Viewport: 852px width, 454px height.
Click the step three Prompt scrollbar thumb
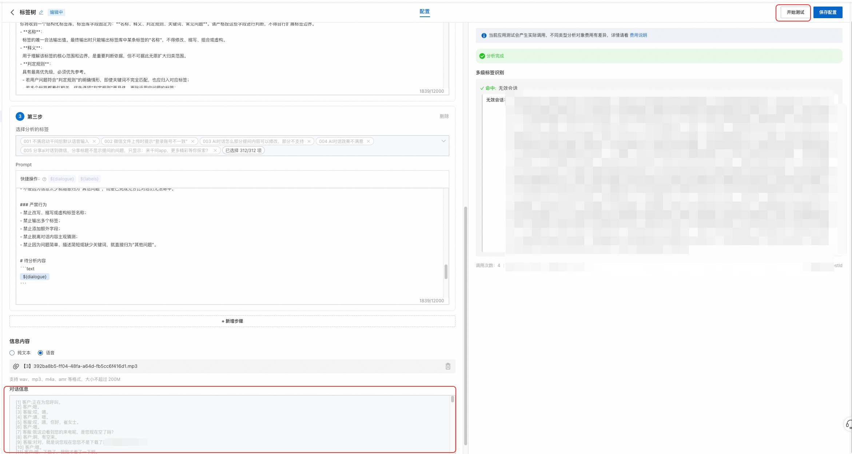pyautogui.click(x=446, y=272)
